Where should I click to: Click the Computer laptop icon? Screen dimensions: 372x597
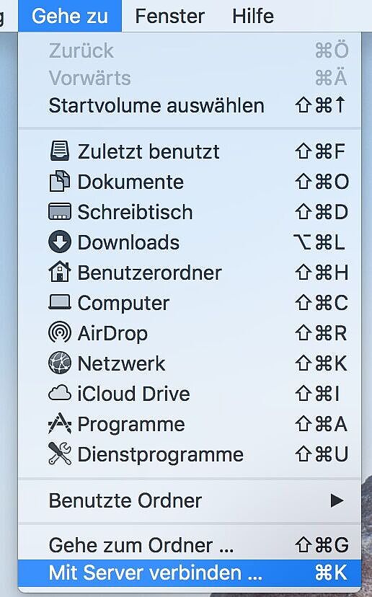60,302
